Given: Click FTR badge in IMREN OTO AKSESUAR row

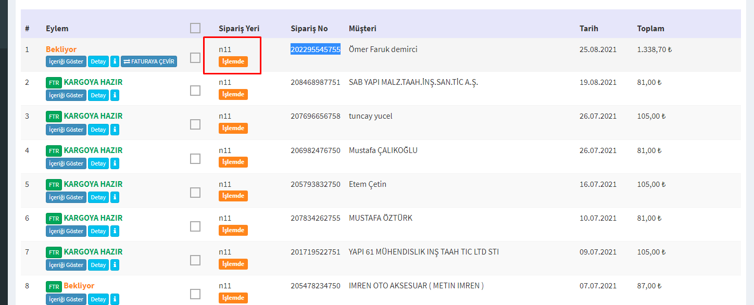Looking at the screenshot, I should pos(54,286).
